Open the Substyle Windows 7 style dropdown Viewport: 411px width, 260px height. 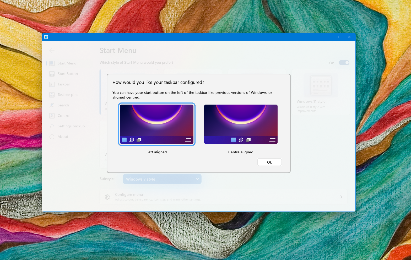coord(162,179)
